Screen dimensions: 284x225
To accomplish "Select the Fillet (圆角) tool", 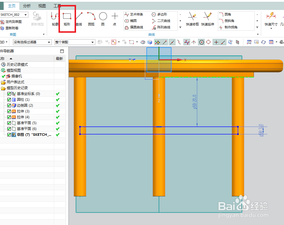I will tap(225, 14).
